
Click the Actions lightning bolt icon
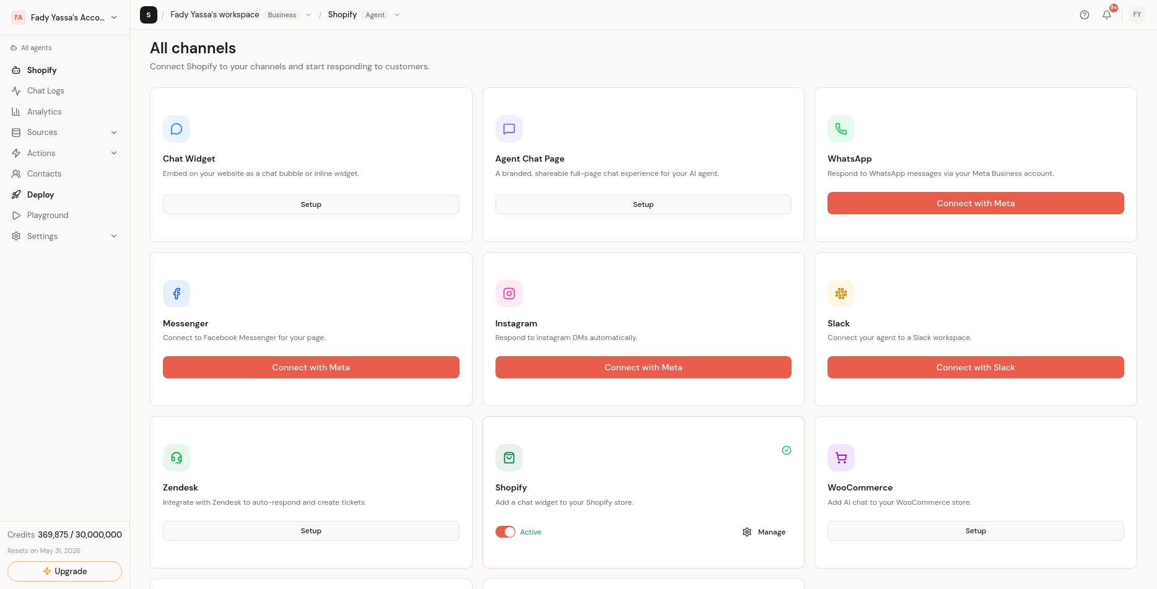click(x=16, y=153)
